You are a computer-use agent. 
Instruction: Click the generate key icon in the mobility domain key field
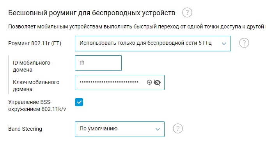149,83
